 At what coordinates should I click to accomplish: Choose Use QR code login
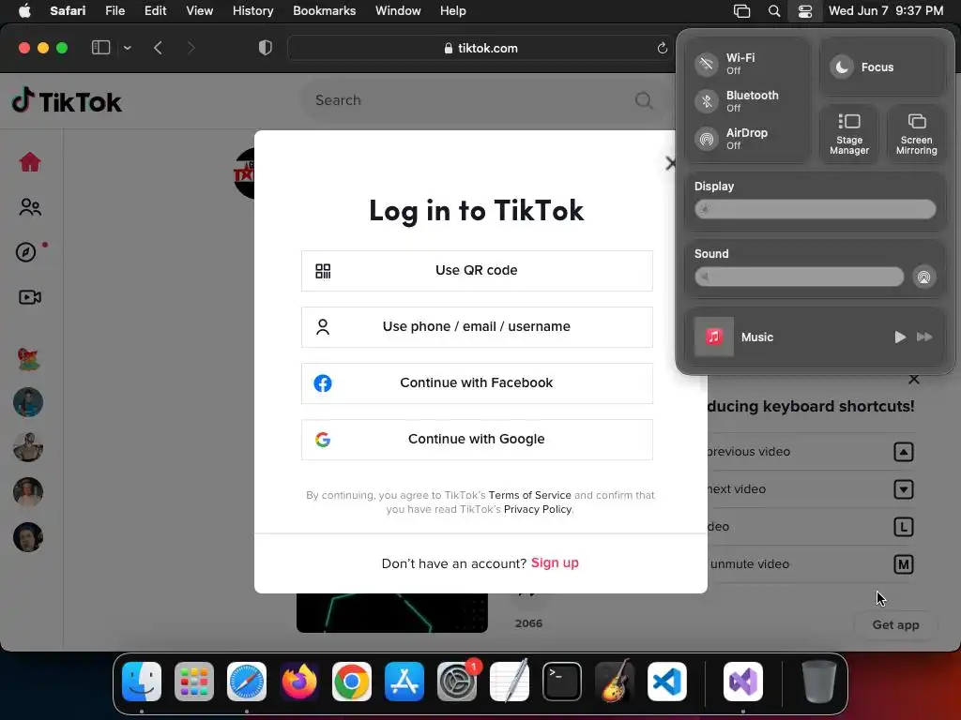click(477, 271)
